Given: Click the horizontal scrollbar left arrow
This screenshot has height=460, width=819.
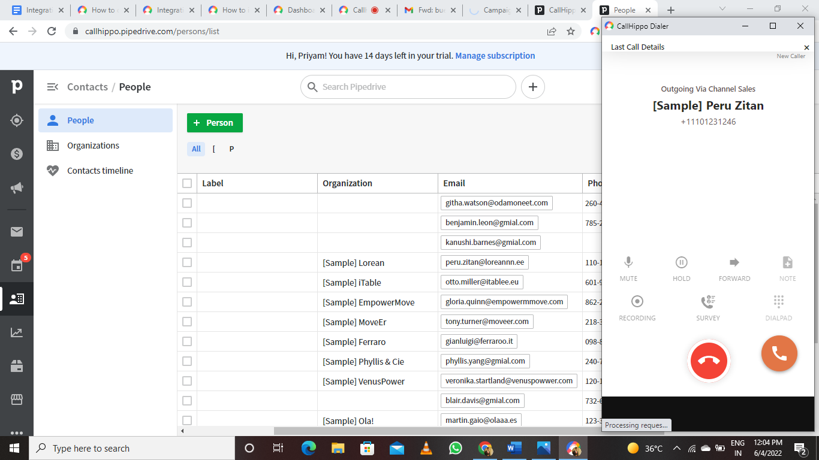Looking at the screenshot, I should coord(182,431).
